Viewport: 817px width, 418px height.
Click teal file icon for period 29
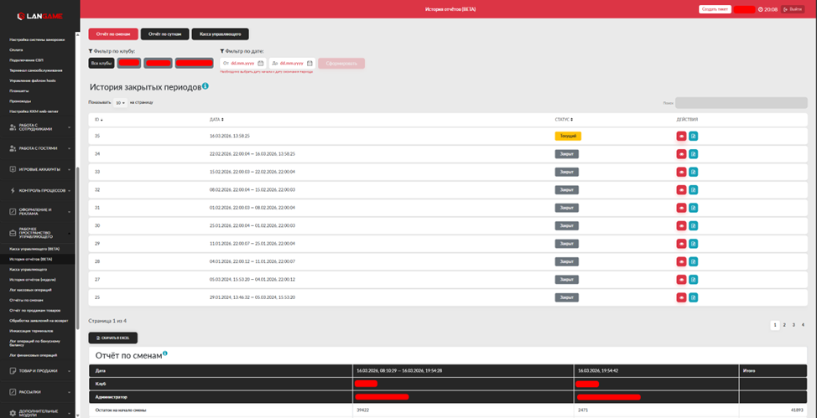click(693, 244)
